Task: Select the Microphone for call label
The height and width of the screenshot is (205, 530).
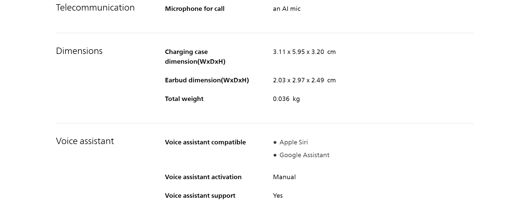Action: 195,9
